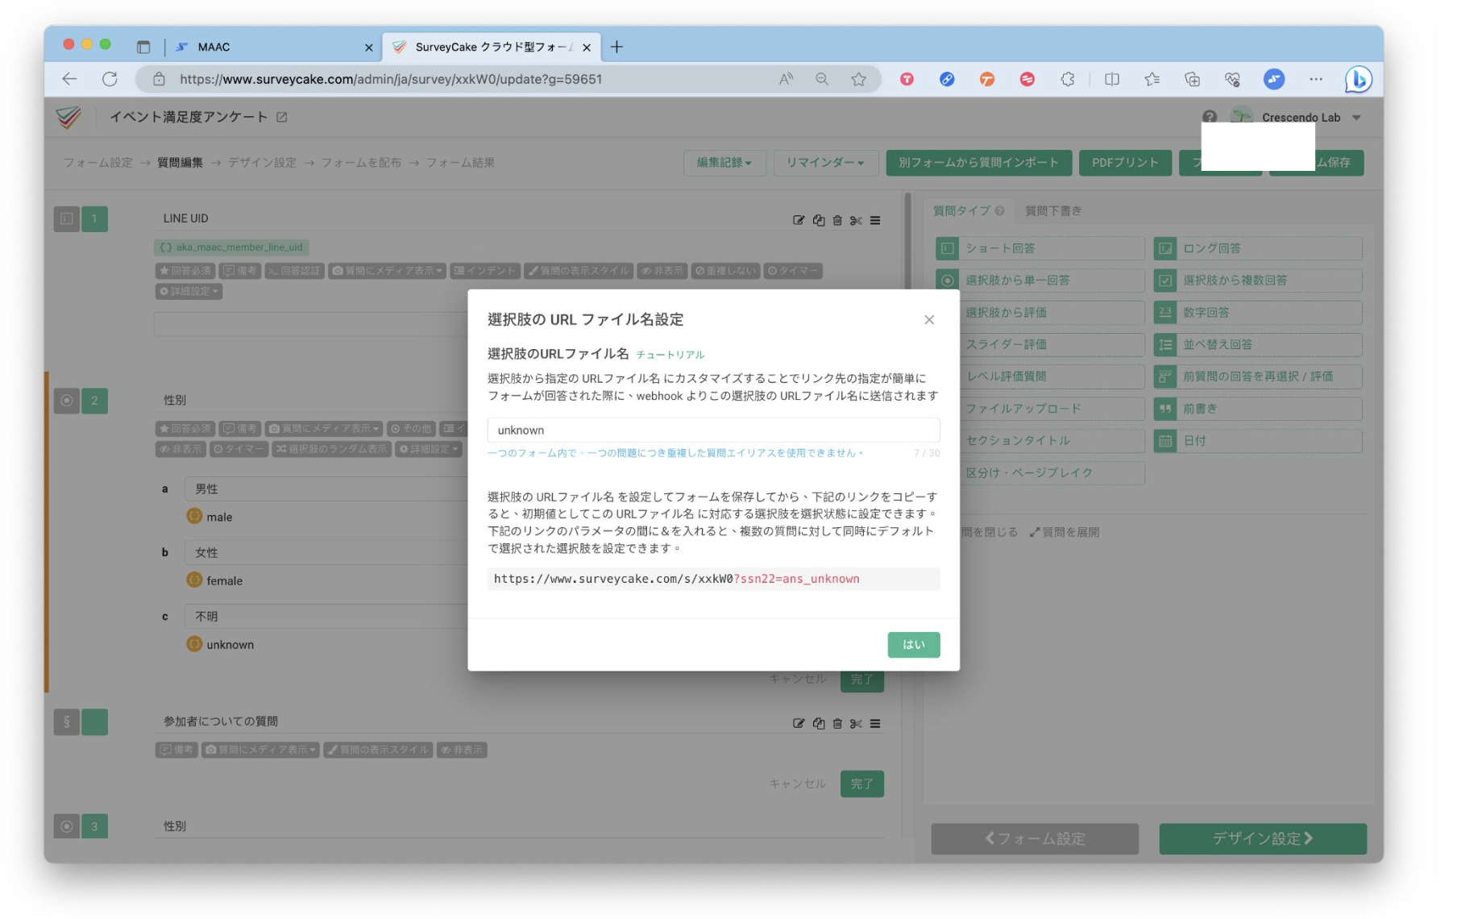Open the hamburger menu on the LINE UID question
Image resolution: width=1457 pixels, height=919 pixels.
click(875, 220)
